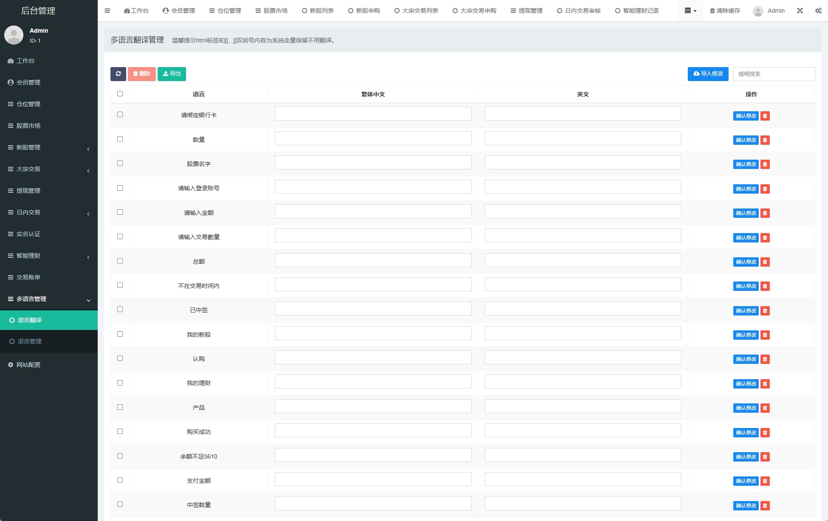Image resolution: width=828 pixels, height=521 pixels.
Task: Click red trash icon for 数量 row
Action: pos(765,140)
